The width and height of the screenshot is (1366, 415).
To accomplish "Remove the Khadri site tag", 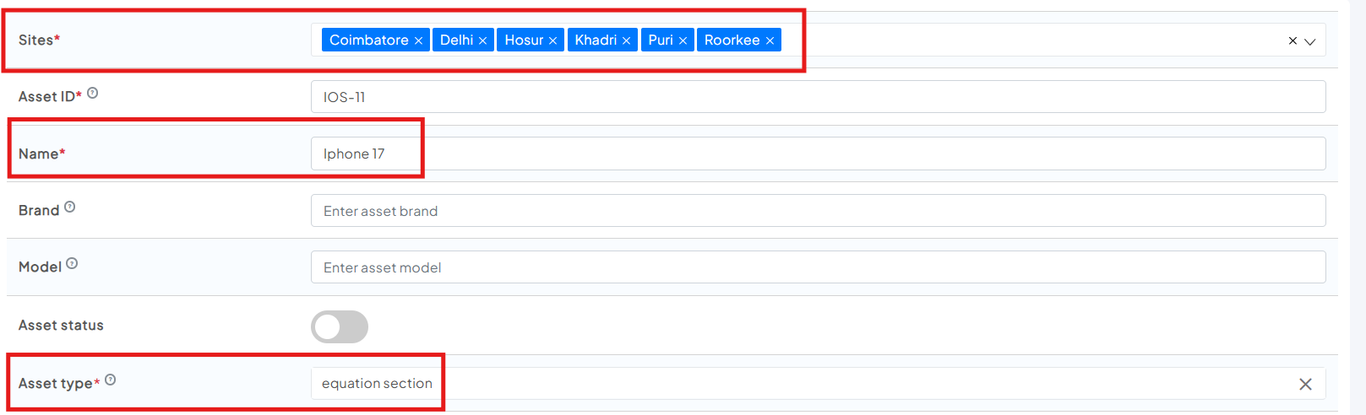I will (626, 40).
